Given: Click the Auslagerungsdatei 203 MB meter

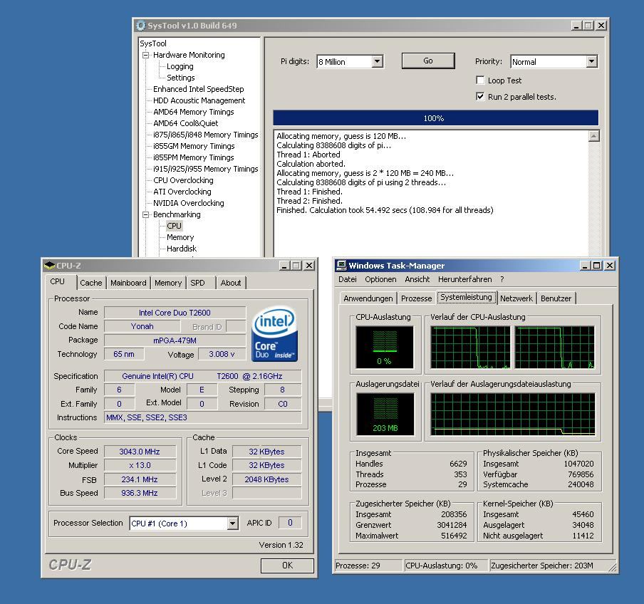Looking at the screenshot, I should [385, 415].
